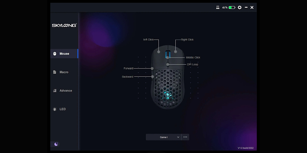Pick the Backward side button marker
The height and width of the screenshot is (153, 307).
(x=152, y=76)
